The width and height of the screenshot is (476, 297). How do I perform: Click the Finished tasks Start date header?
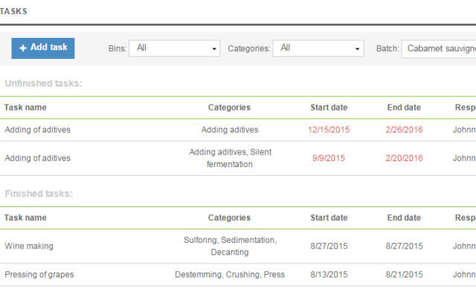coord(329,218)
